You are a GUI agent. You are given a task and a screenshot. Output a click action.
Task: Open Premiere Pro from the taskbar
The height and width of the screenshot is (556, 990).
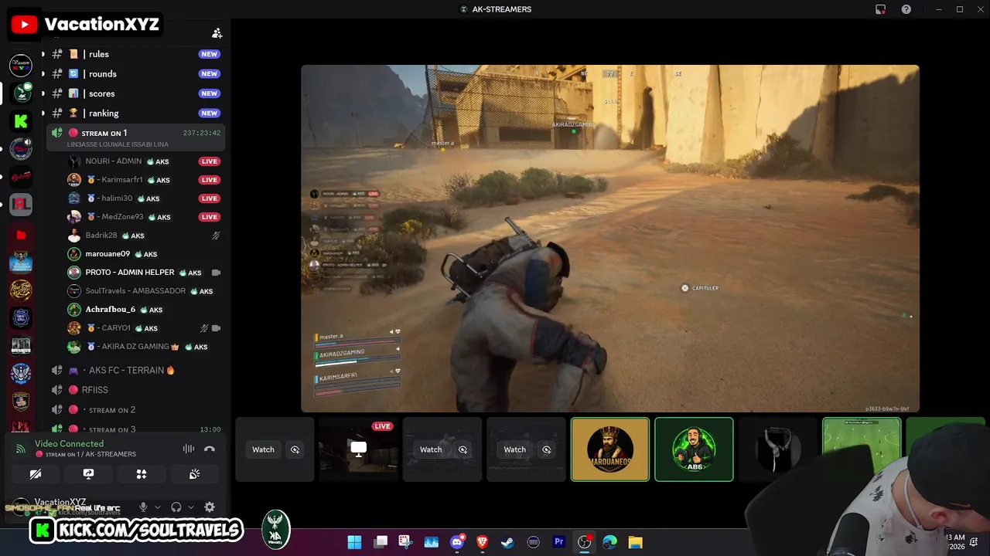pyautogui.click(x=558, y=542)
